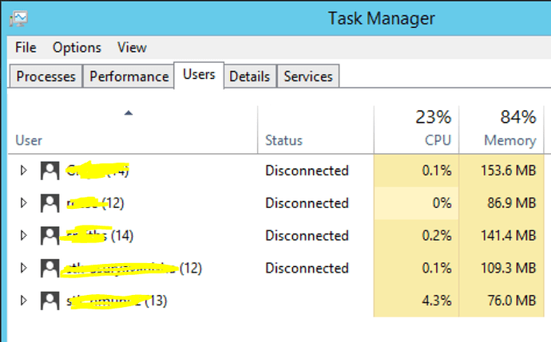551x342 pixels.
Task: Expand the user row with 4.3% CPU
Action: [x=23, y=301]
